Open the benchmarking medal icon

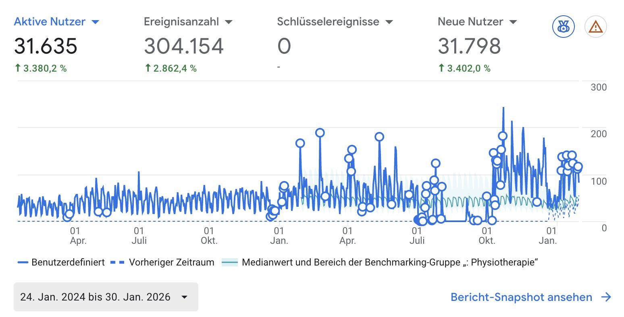563,27
